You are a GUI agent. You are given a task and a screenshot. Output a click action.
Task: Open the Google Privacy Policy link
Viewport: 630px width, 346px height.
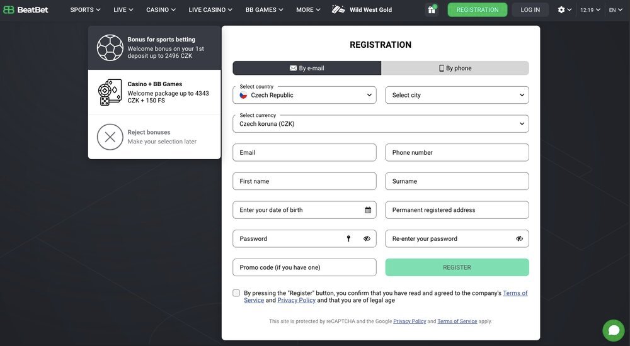(x=409, y=321)
